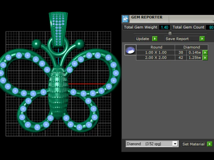The image size is (214, 160).
Task: Click the green Save Report arrow
Action: [202, 39]
